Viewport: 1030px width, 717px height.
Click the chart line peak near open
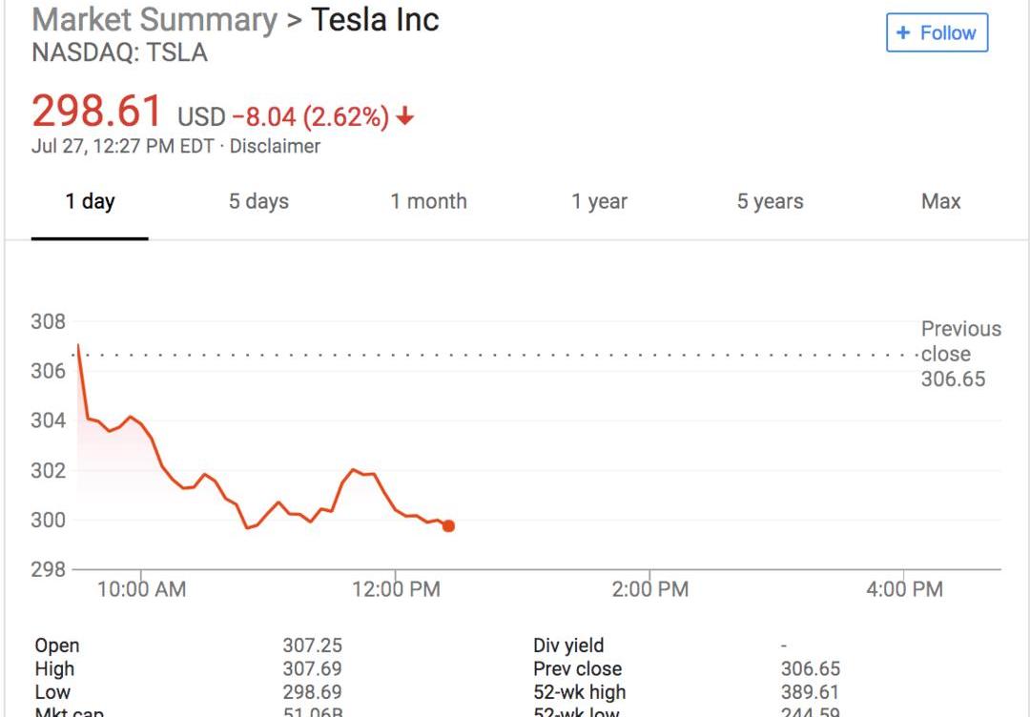tap(78, 345)
